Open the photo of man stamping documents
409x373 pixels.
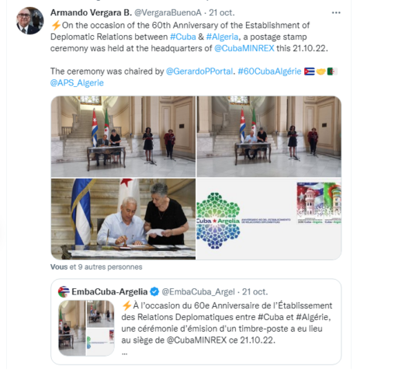pyautogui.click(x=123, y=219)
